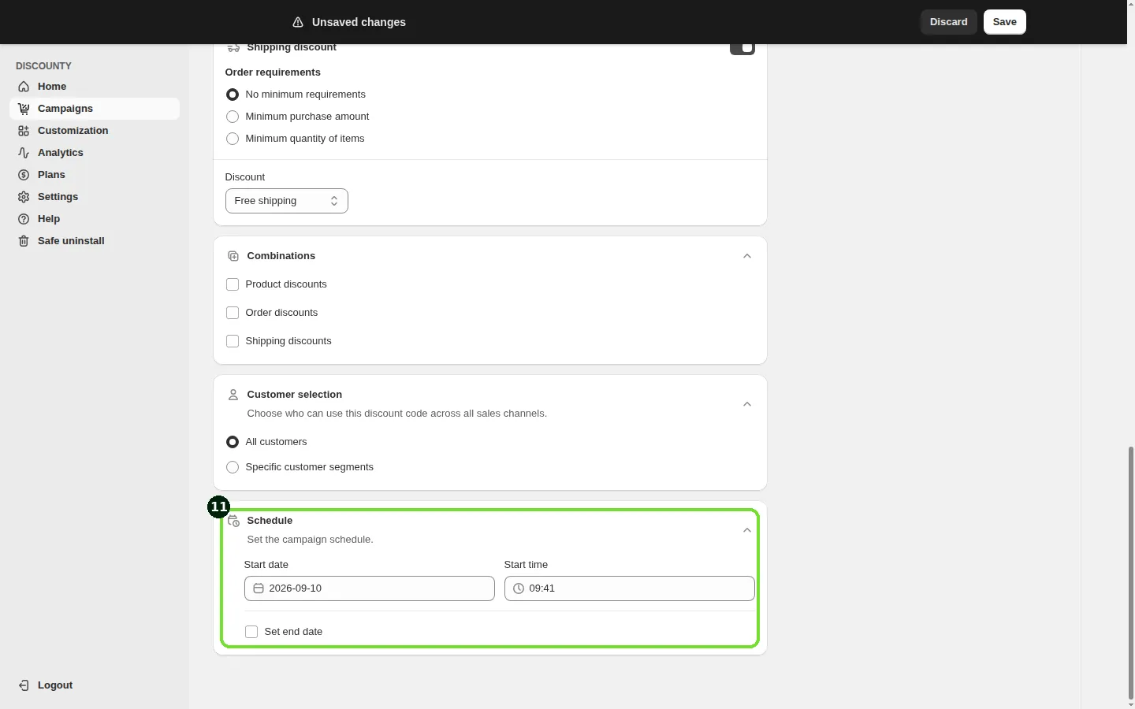Viewport: 1135px width, 709px height.
Task: Open Safe uninstall from sidebar
Action: pos(95,241)
